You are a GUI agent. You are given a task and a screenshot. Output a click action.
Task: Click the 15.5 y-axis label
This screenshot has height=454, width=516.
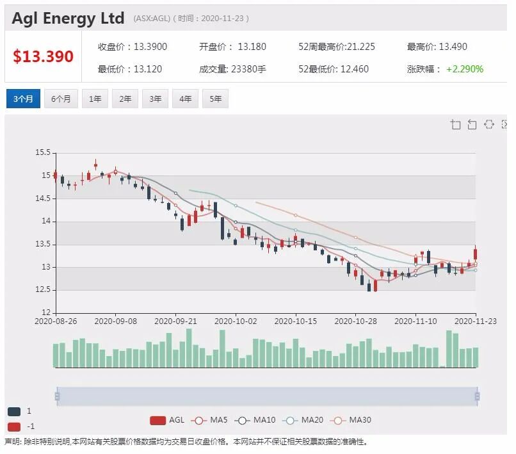(43, 153)
